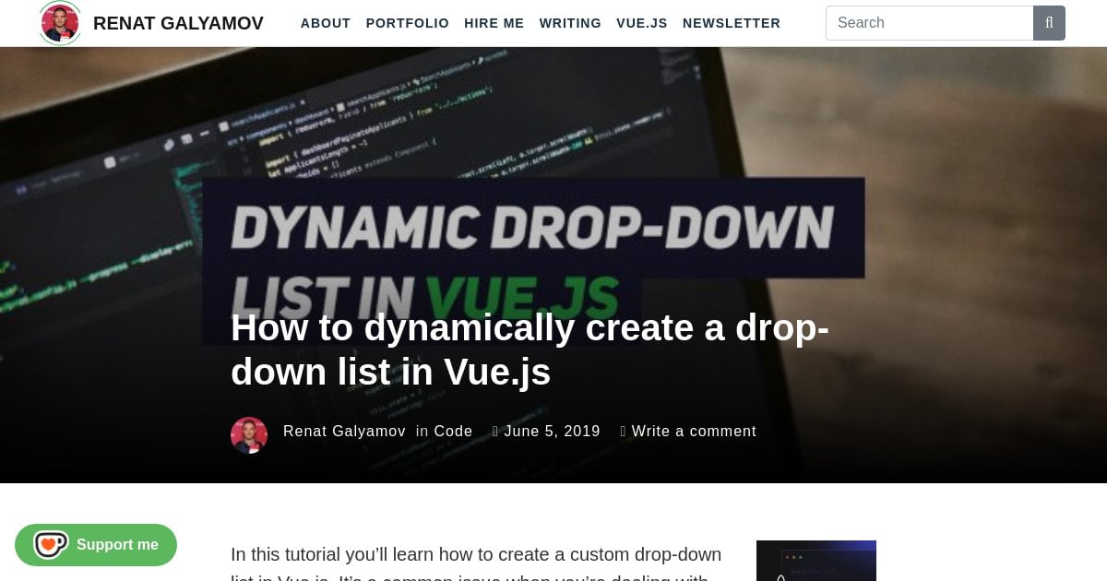Open the Code category link
Screen dimensions: 1107x581
[x=453, y=432]
